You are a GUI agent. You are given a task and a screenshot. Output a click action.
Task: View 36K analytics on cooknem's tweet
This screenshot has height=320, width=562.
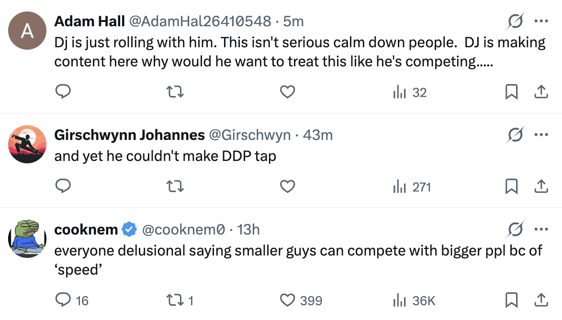[x=414, y=300]
